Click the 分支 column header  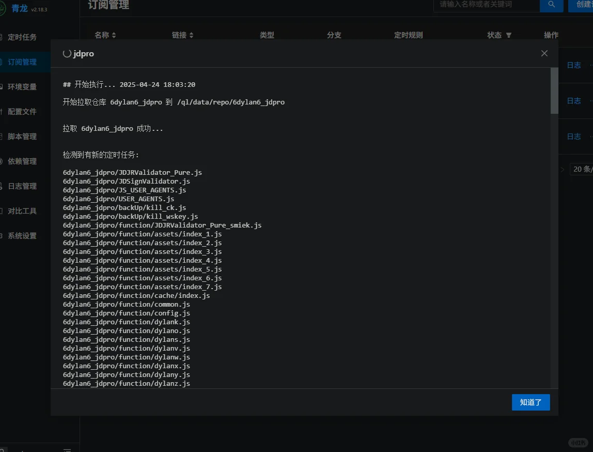tap(334, 35)
